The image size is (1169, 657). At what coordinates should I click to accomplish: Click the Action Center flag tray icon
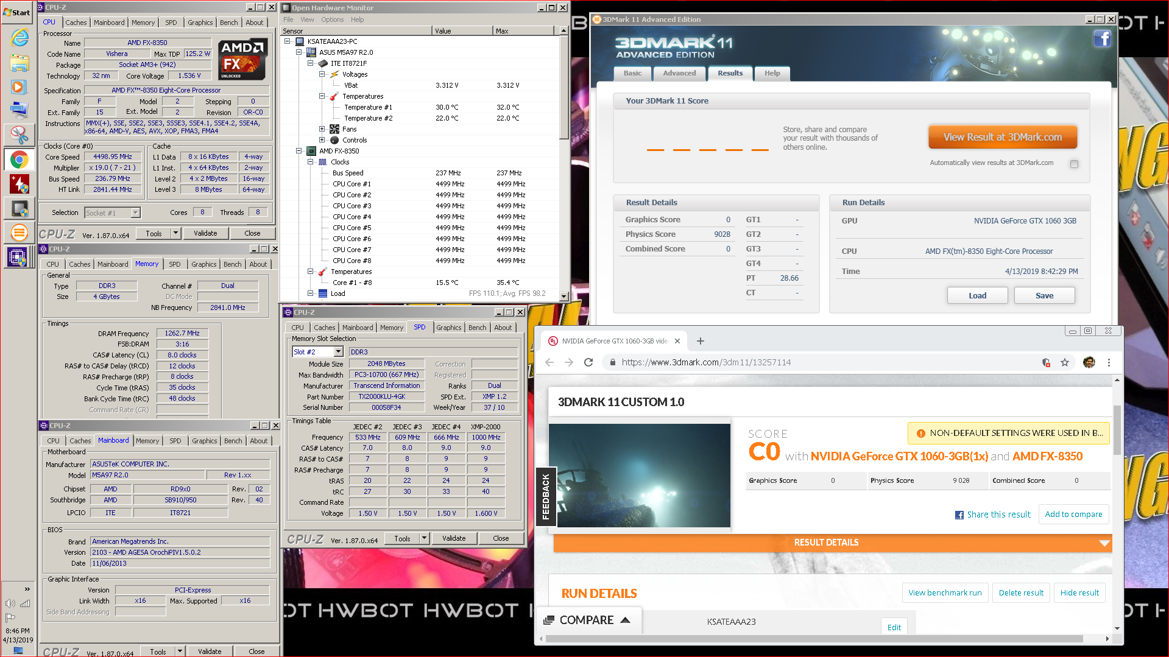pyautogui.click(x=10, y=617)
